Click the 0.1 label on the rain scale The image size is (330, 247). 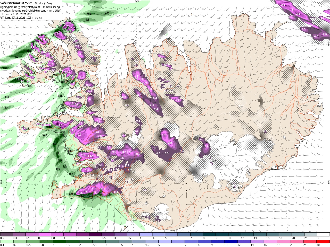coord(2,245)
